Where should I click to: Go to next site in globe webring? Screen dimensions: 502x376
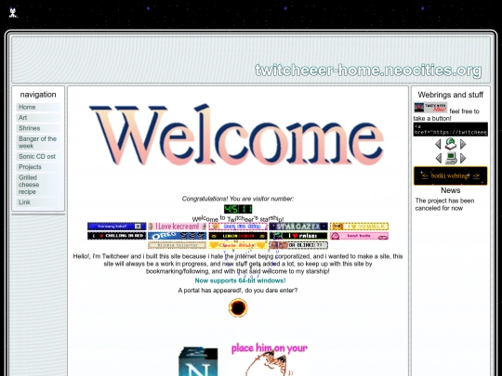click(x=463, y=144)
